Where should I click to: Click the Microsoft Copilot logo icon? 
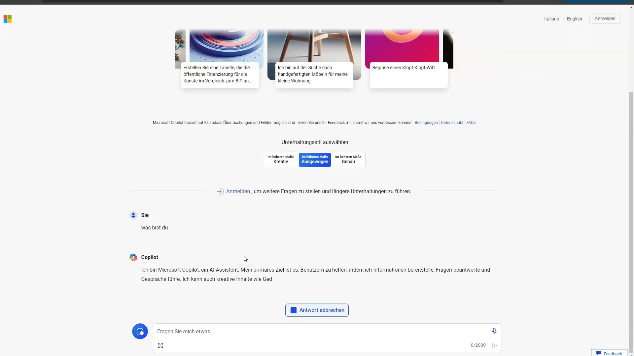(x=133, y=257)
